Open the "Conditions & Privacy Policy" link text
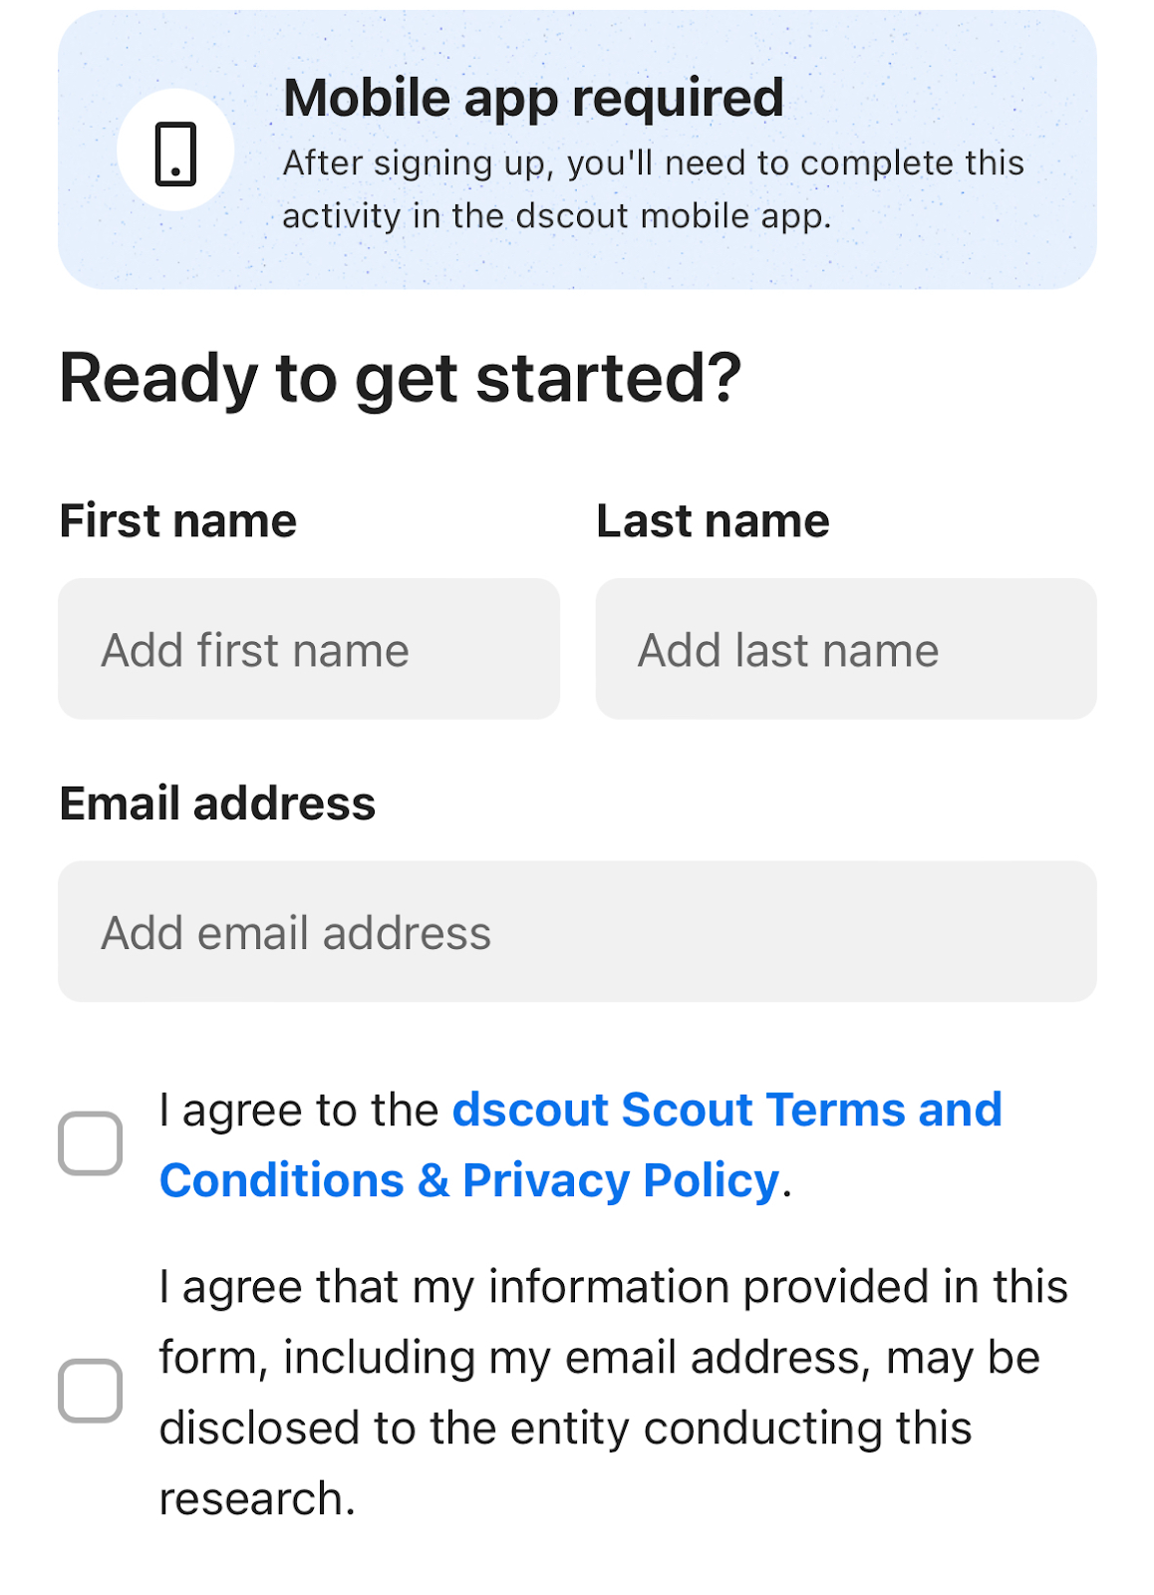1154x1595 pixels. (468, 1180)
